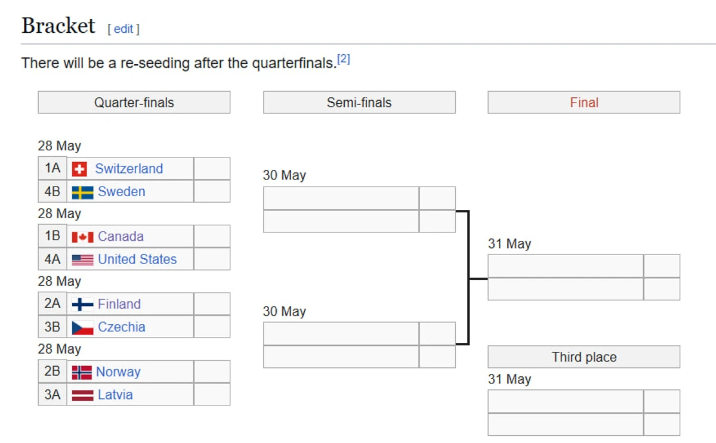Open the Switzerland team link
This screenshot has height=443, width=716.
coord(129,169)
